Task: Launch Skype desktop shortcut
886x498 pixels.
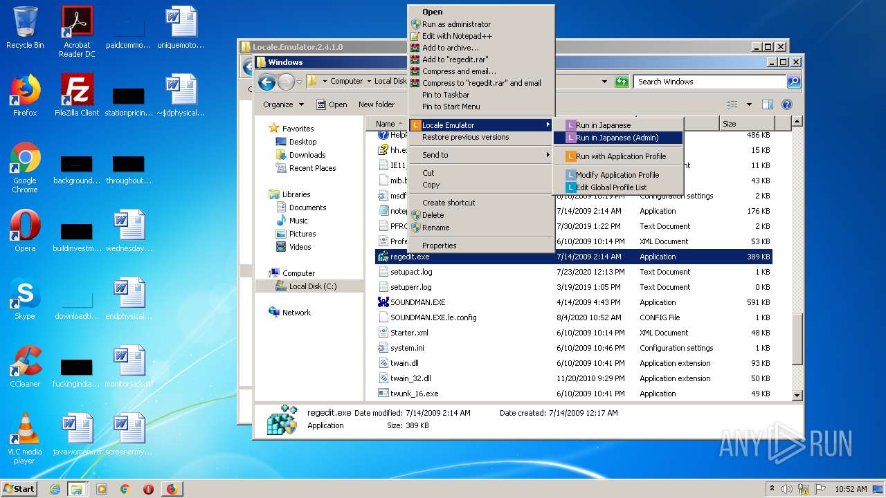Action: [x=25, y=298]
